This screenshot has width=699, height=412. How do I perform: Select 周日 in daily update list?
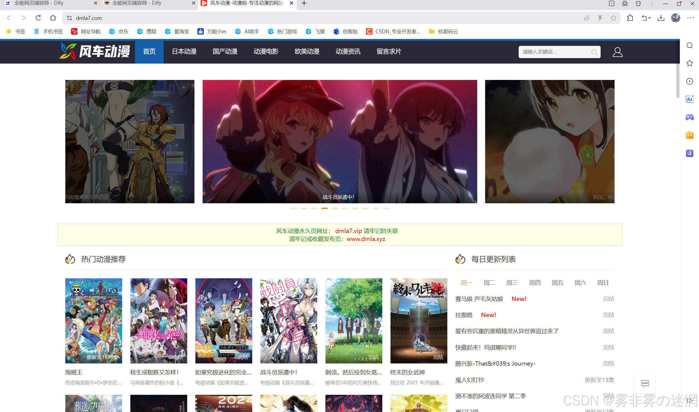[x=603, y=283]
